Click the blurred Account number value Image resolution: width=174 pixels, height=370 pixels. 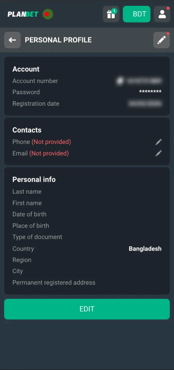[140, 81]
